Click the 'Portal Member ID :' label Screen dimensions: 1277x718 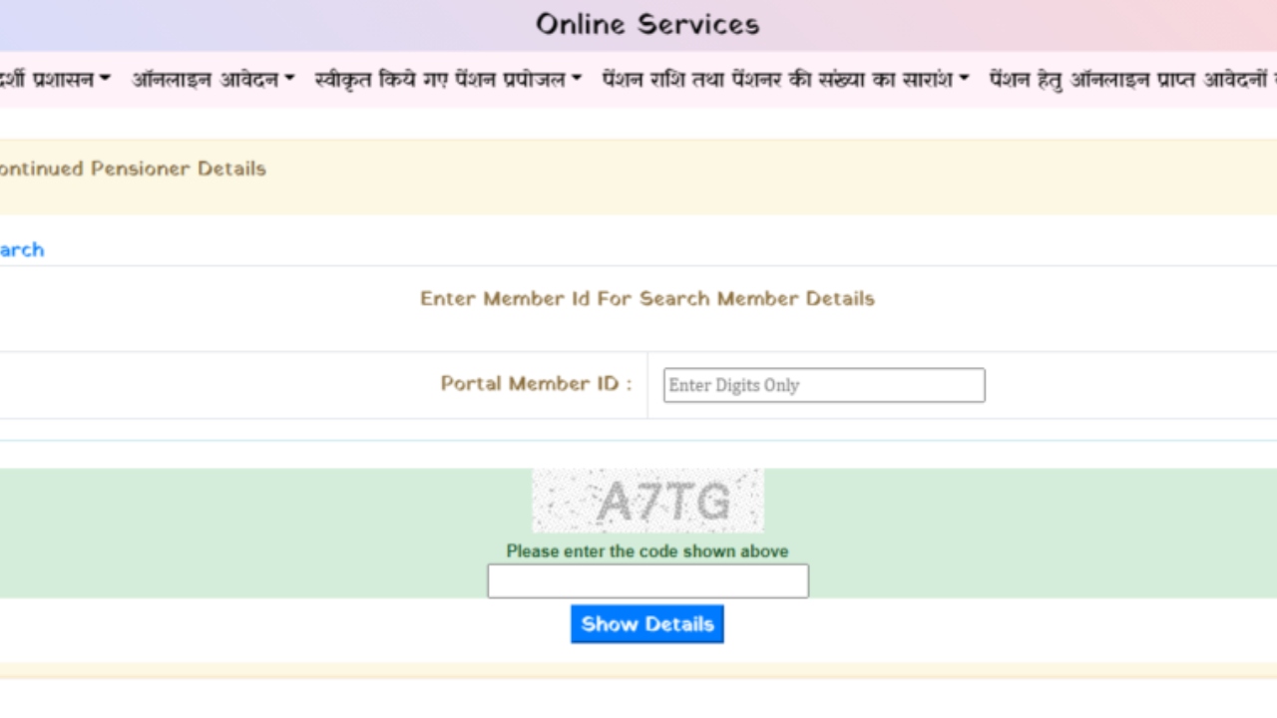(x=537, y=384)
